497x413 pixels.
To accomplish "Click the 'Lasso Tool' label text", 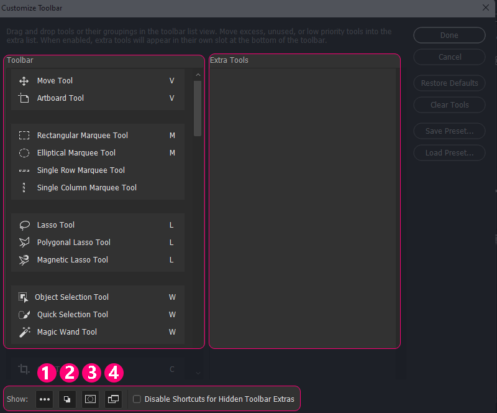I will (x=56, y=225).
